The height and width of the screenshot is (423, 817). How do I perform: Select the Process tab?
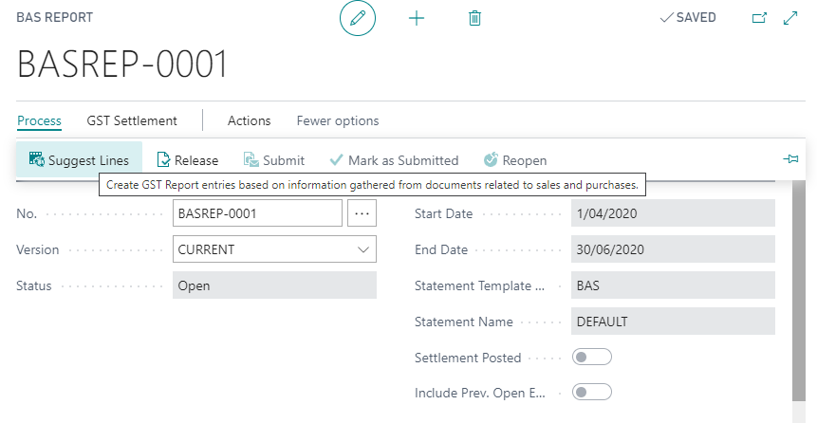(39, 120)
